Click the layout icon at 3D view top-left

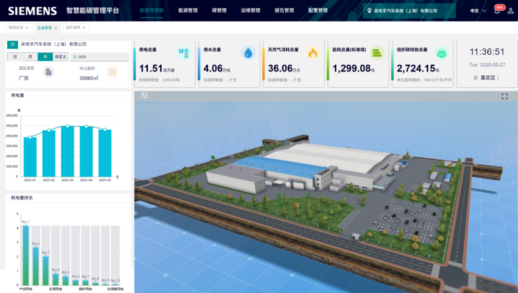(x=144, y=96)
